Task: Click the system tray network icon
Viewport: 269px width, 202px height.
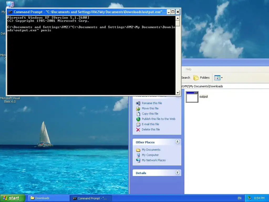Action: 250,198
